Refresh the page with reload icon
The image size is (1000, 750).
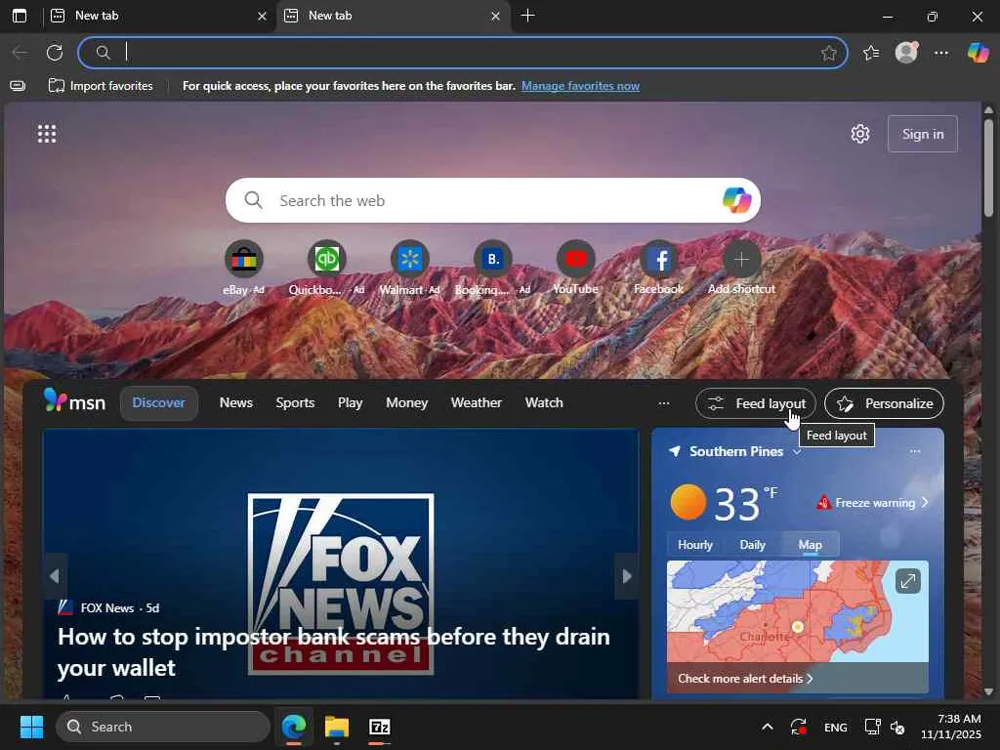coord(55,53)
